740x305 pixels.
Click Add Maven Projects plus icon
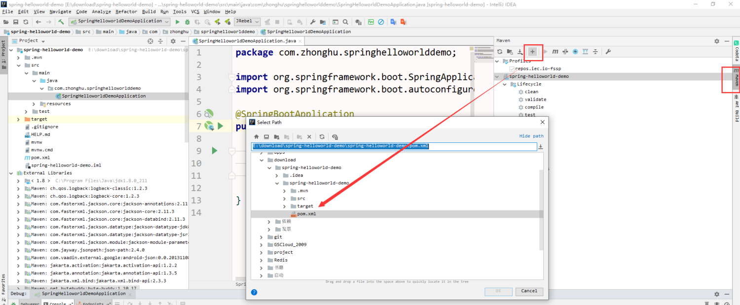coord(532,51)
